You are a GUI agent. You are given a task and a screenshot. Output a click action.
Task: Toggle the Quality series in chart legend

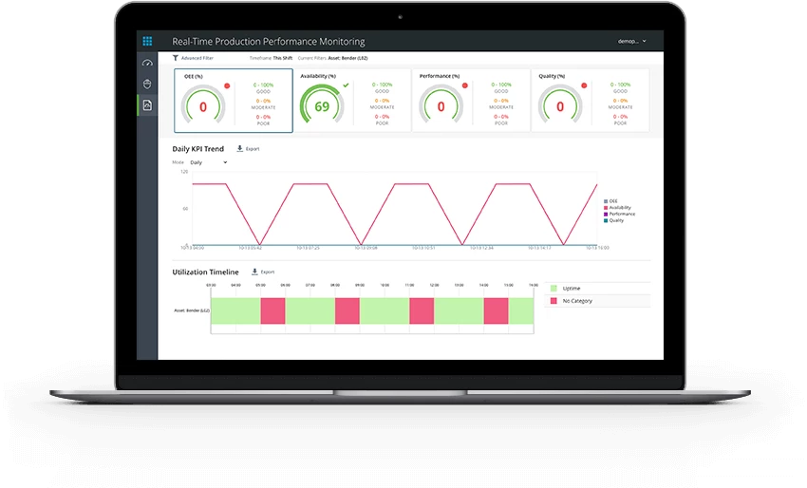tap(614, 220)
